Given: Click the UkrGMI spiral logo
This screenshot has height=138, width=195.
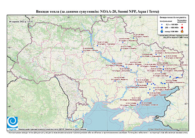Looking at the screenshot, I should pos(12,122).
